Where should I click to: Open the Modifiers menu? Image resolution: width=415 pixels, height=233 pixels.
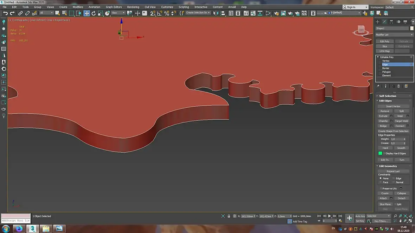tap(77, 7)
